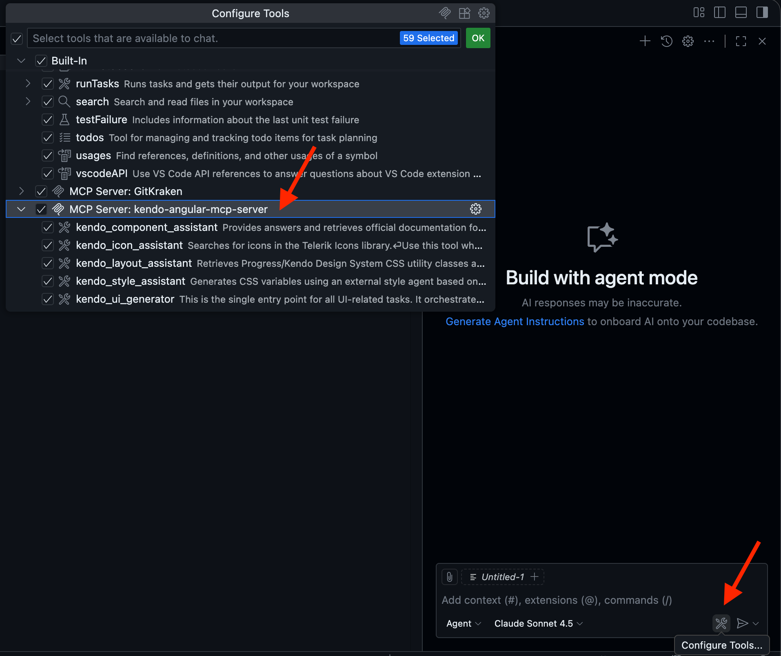The width and height of the screenshot is (781, 656).
Task: Click the extensions icon in Configure Tools header
Action: pyautogui.click(x=464, y=13)
